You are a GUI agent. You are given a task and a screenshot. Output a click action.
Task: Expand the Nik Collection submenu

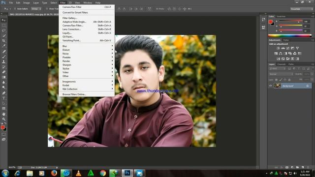tap(87, 89)
